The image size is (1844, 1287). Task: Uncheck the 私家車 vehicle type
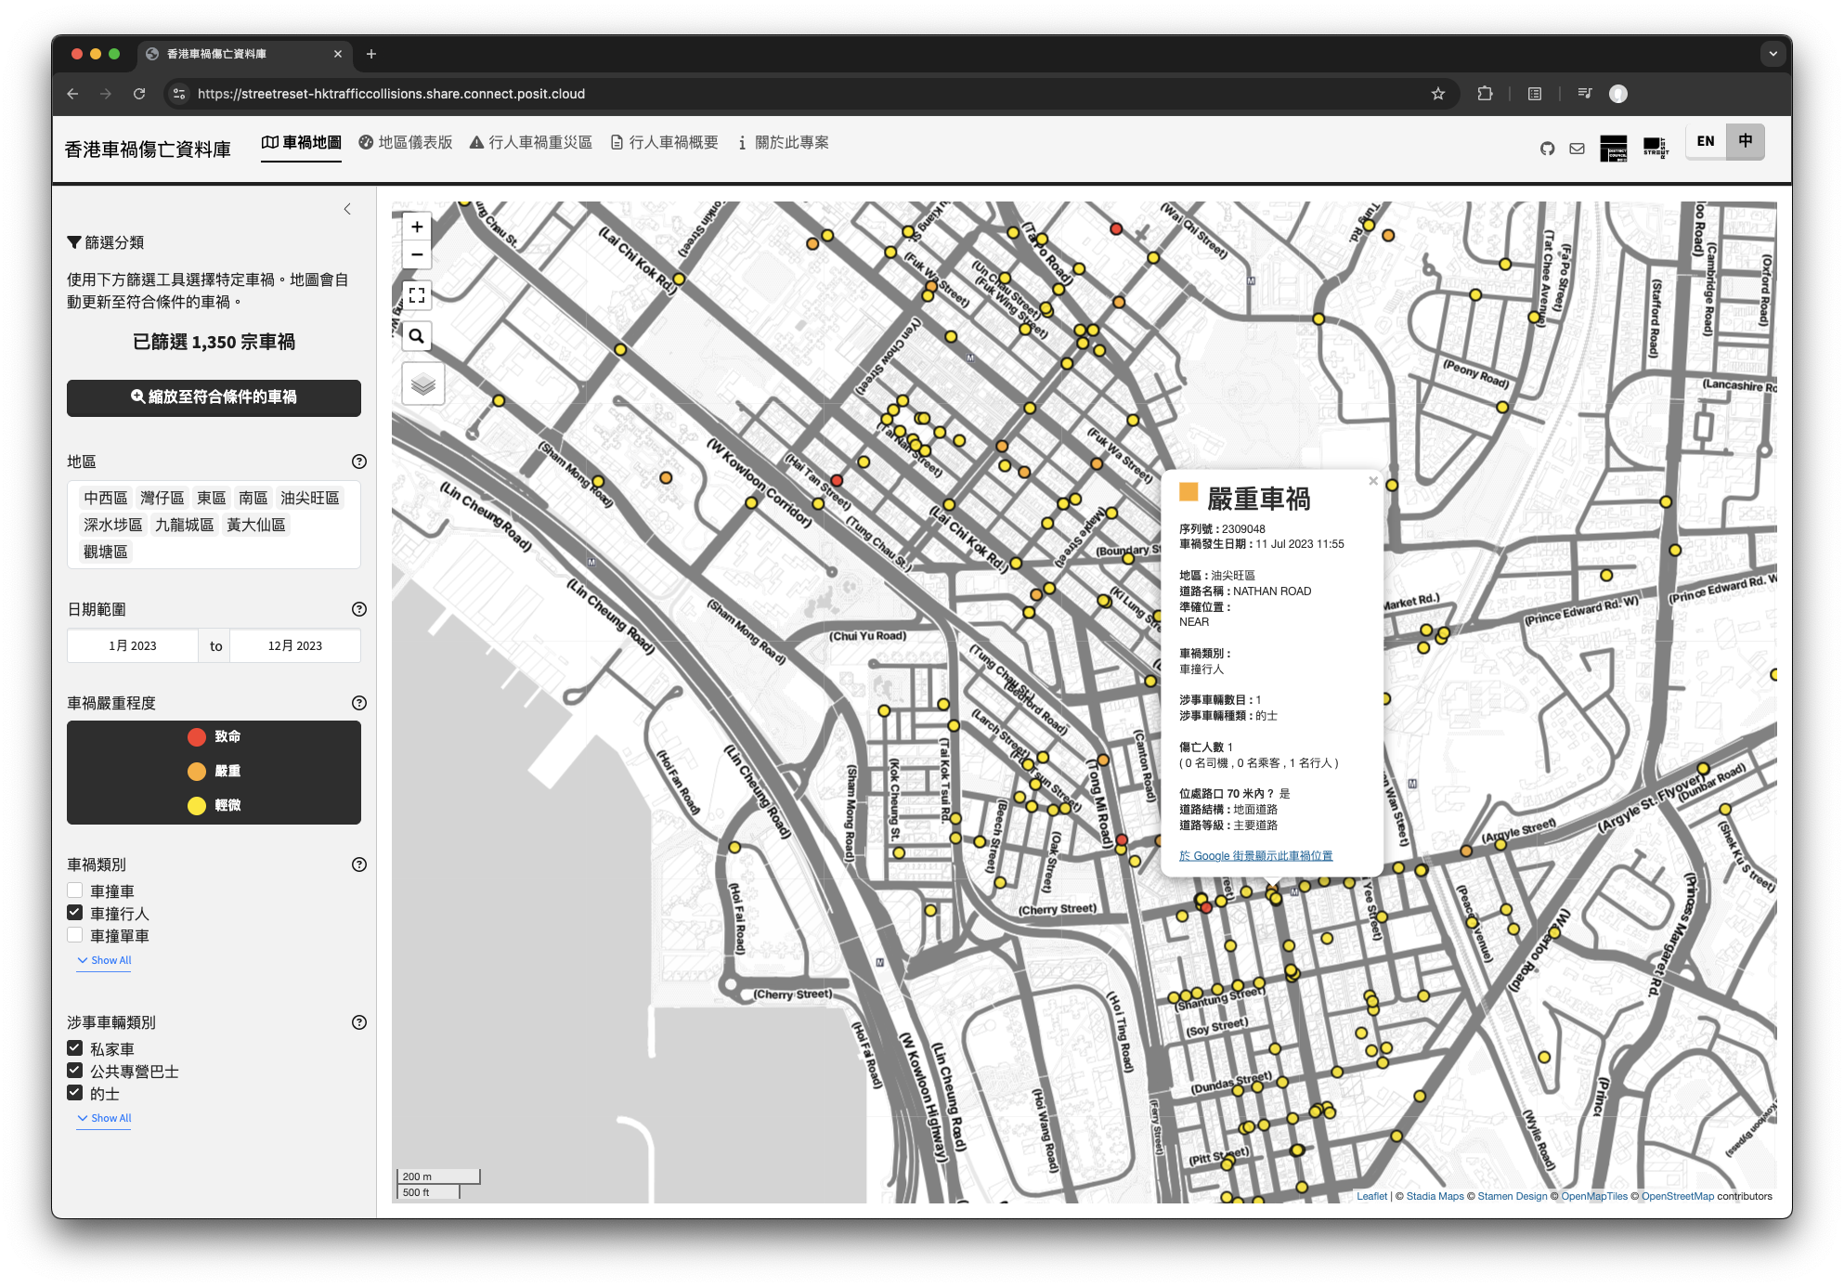coord(75,1047)
